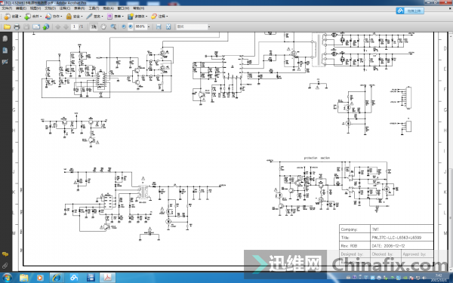Screen dimensions: 453x283
Task: Click the Email envelope icon
Action: [x=36, y=27]
